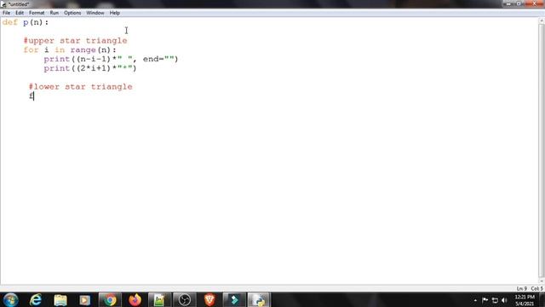Screen dimensions: 545x307
Task: Click the '#lower star triangle' comment
Action: [80, 87]
